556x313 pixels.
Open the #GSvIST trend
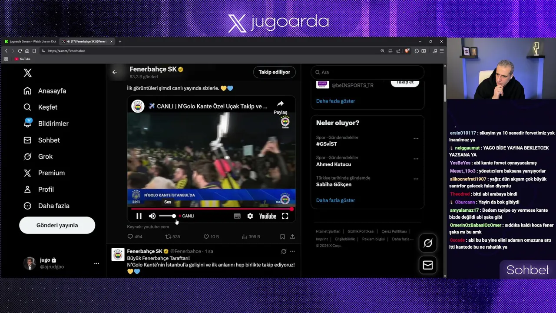coord(327,144)
